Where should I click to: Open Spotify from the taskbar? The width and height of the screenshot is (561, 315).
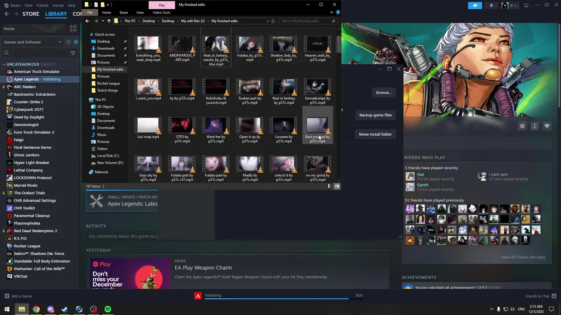108,309
